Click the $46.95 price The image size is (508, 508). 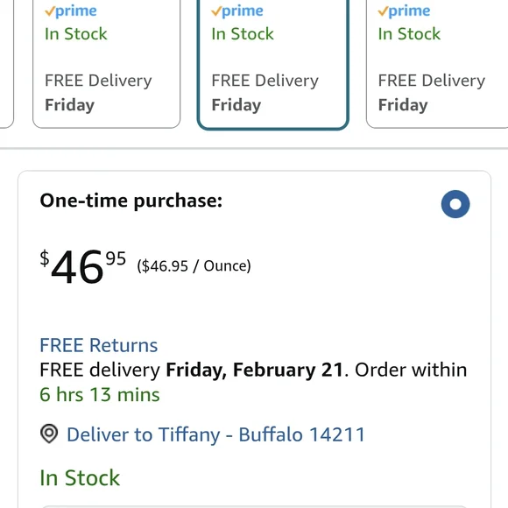point(83,266)
